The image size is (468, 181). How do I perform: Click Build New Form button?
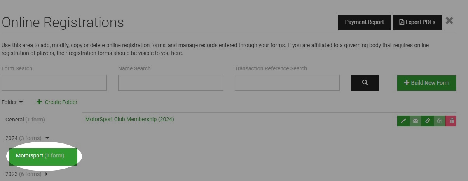coord(427,83)
